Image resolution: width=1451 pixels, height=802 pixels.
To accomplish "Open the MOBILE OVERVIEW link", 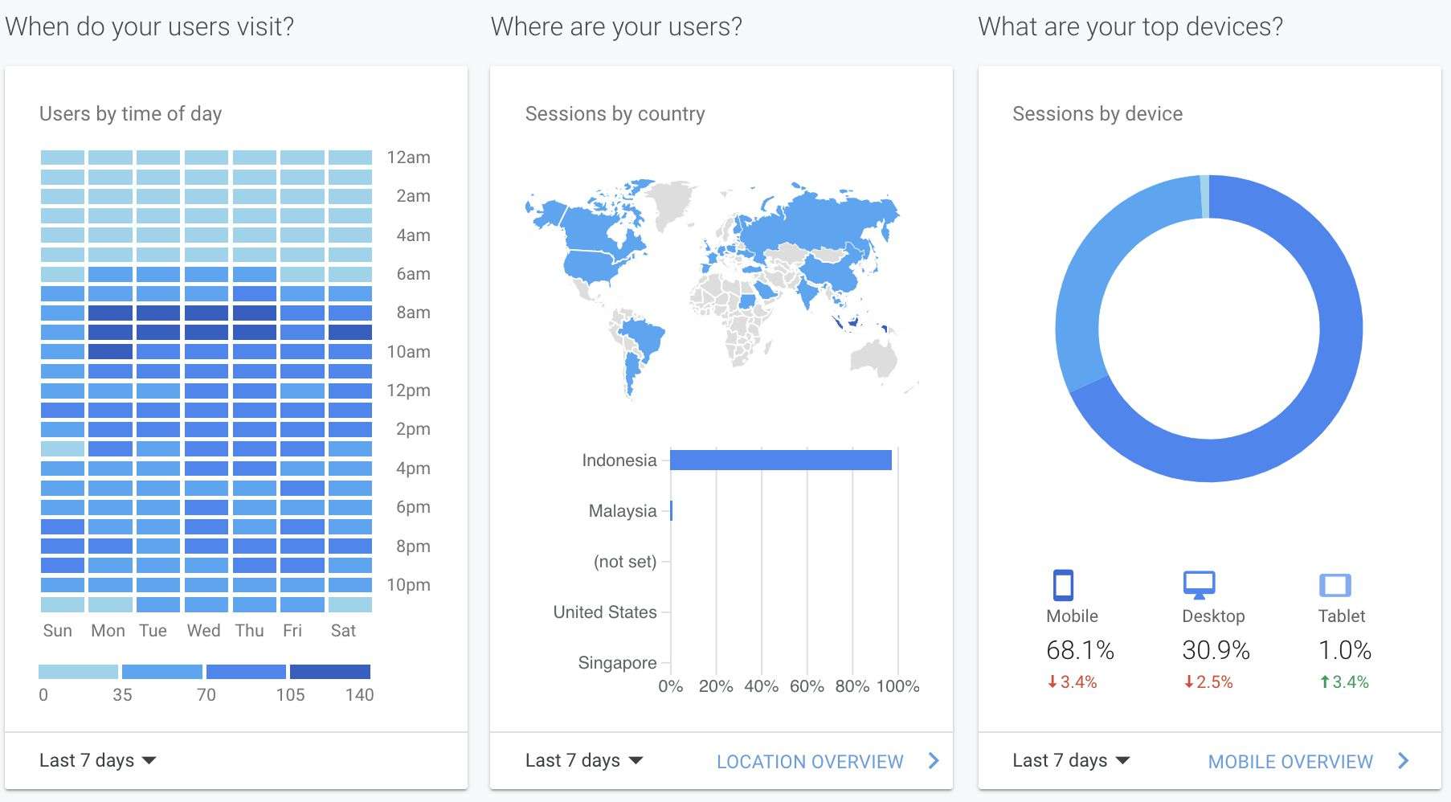I will 1290,761.
